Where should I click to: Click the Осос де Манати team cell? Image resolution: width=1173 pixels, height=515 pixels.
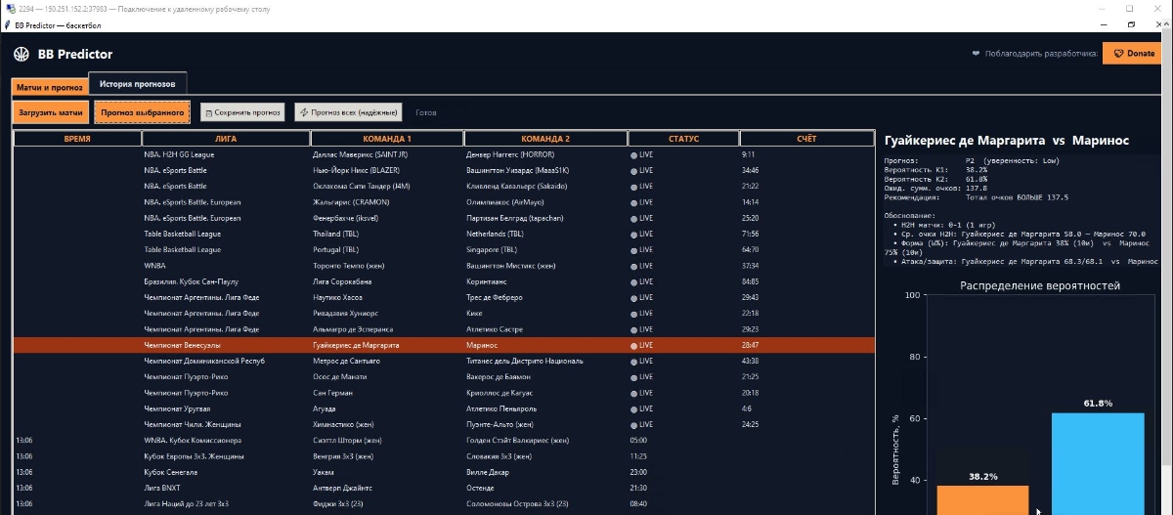click(x=387, y=376)
